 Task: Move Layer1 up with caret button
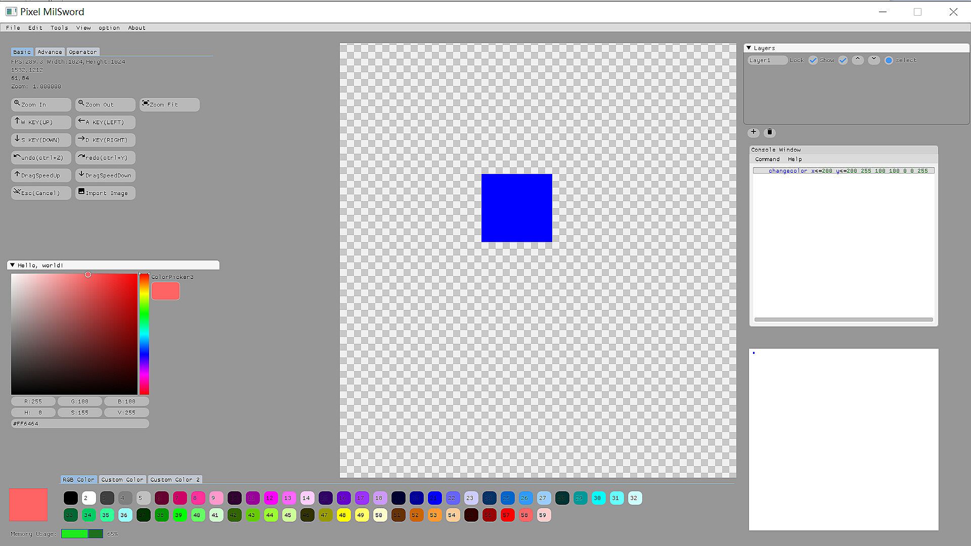pos(858,60)
